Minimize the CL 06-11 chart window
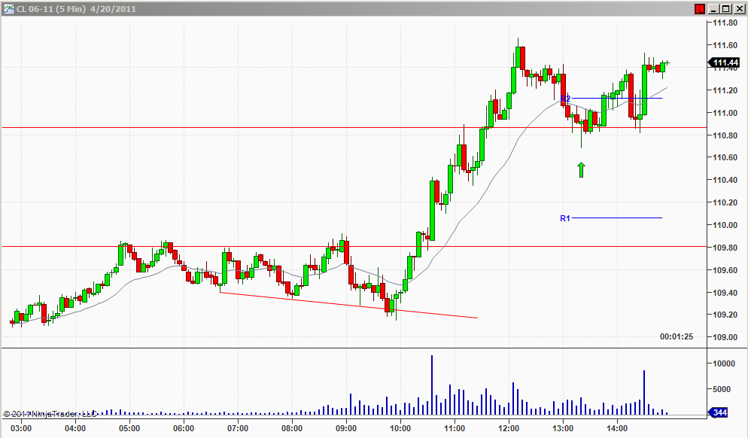The width and height of the screenshot is (748, 438). 713,8
